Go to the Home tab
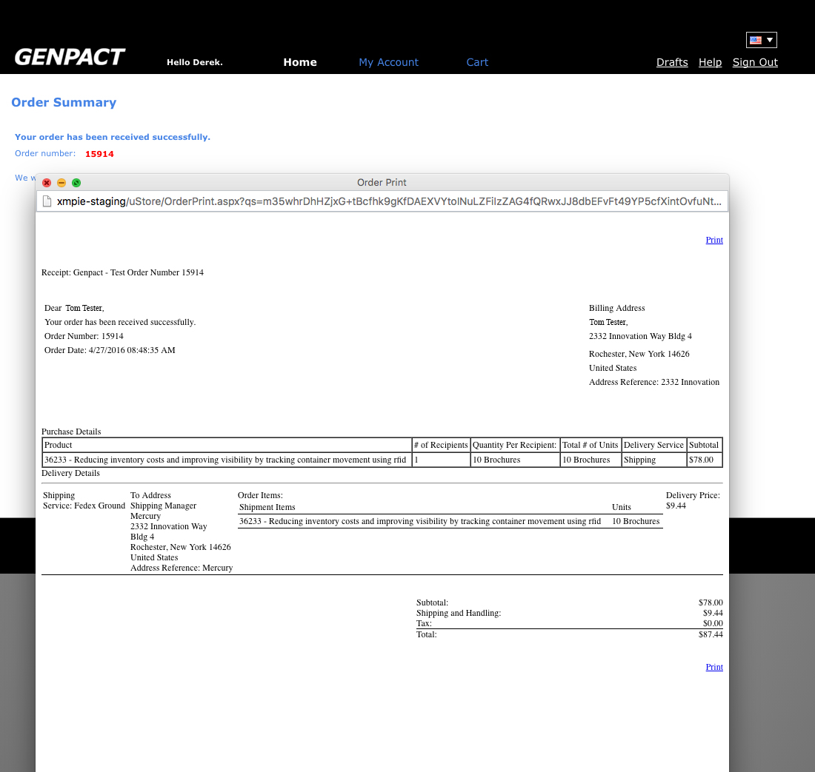Screen dimensions: 815x772 (299, 62)
